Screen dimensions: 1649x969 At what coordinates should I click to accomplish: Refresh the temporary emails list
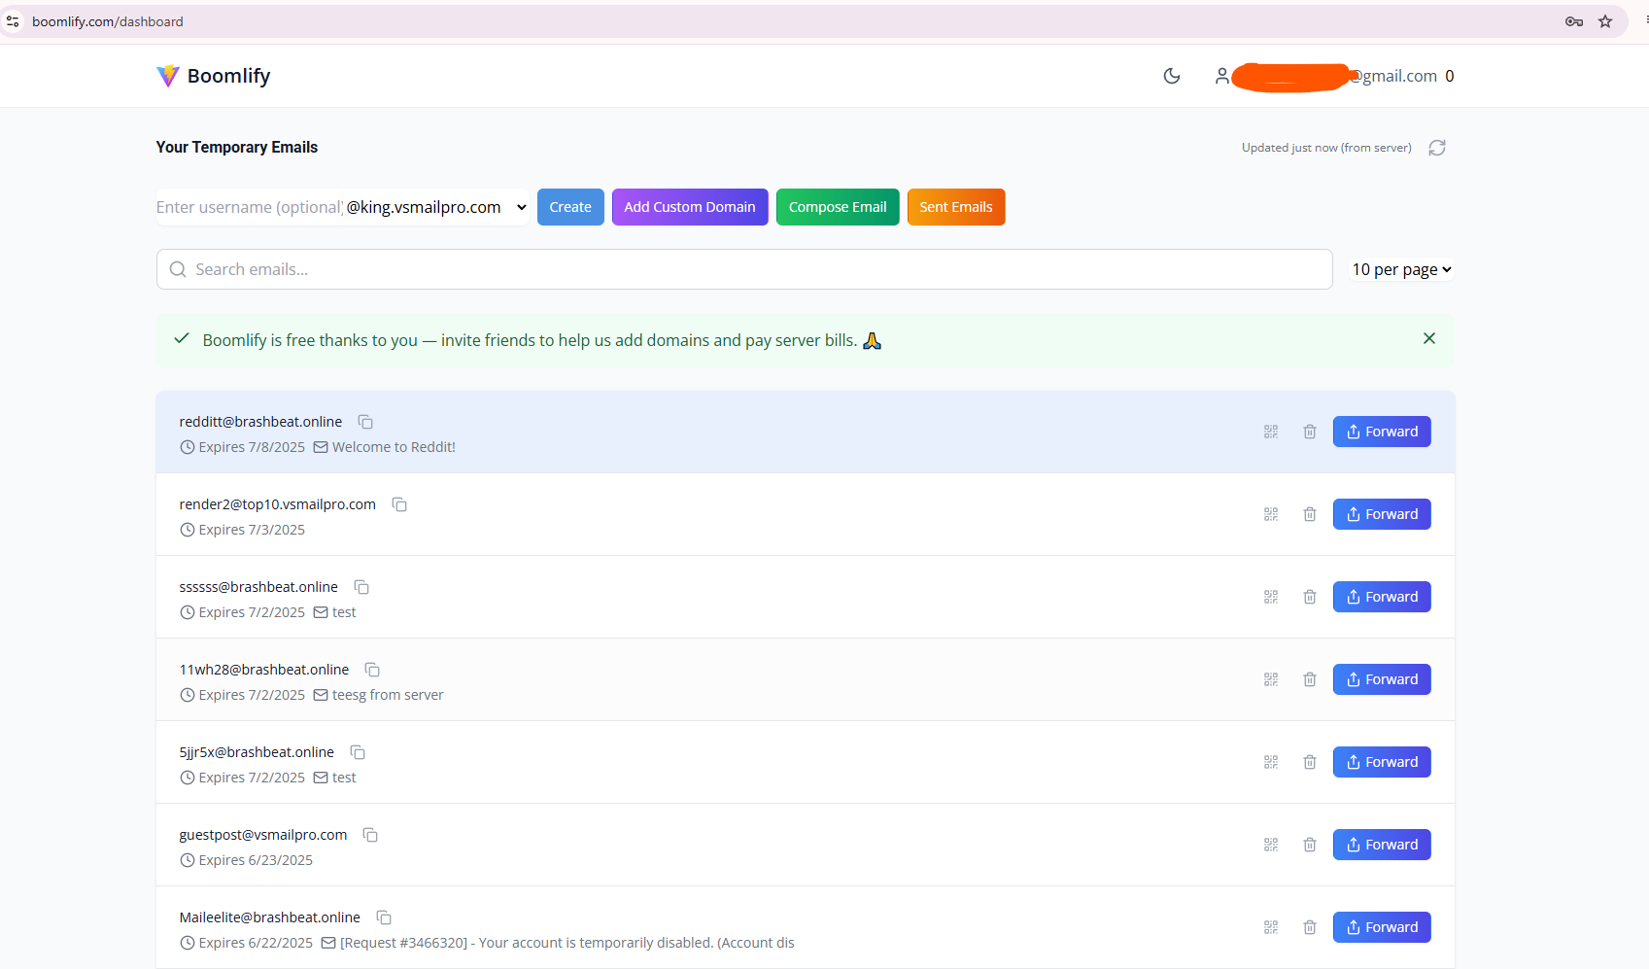[1436, 148]
